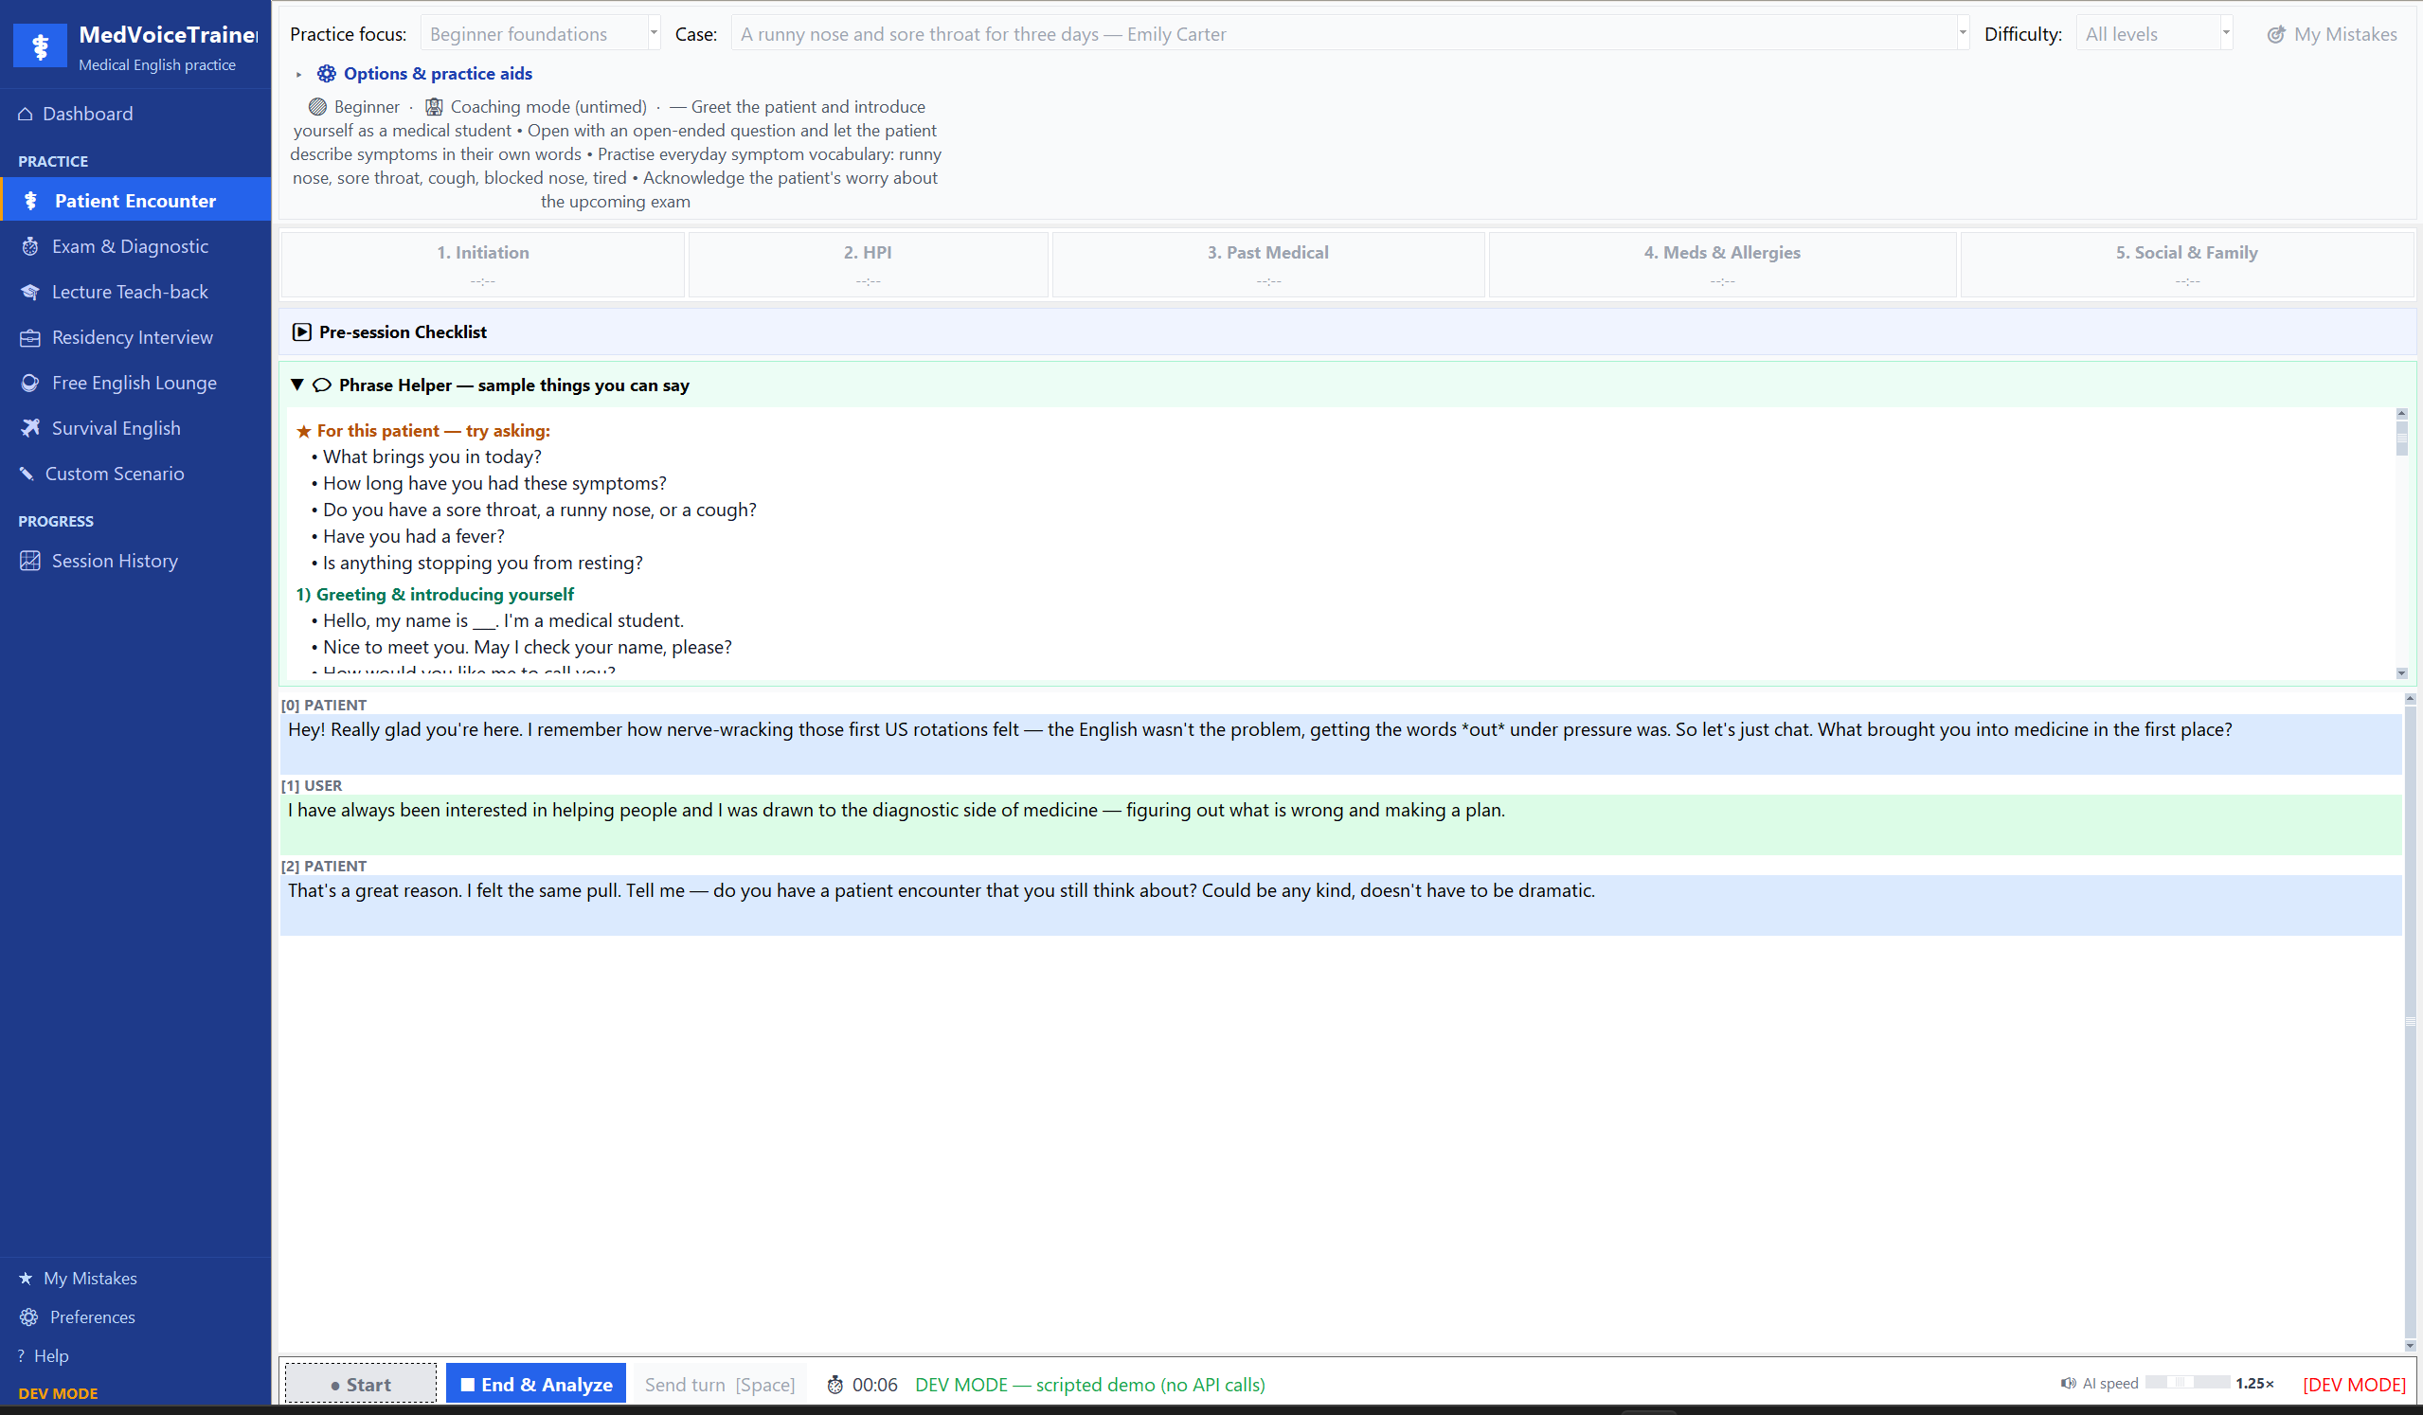Open the Case selection dropdown
The height and width of the screenshot is (1415, 2423).
pyautogui.click(x=1350, y=34)
